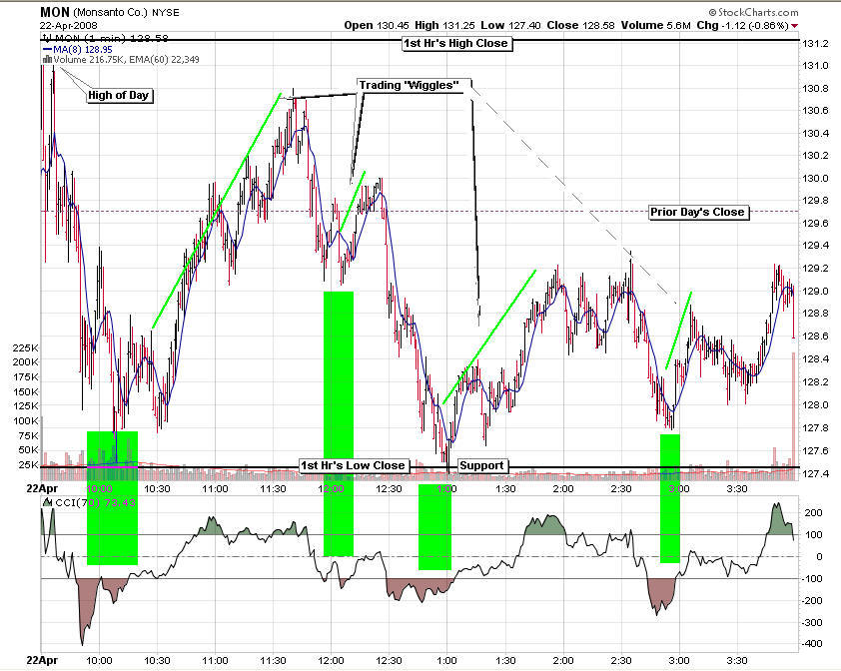This screenshot has width=841, height=671.
Task: Click 2:30 on the bottom CCI time axis
Action: [621, 661]
